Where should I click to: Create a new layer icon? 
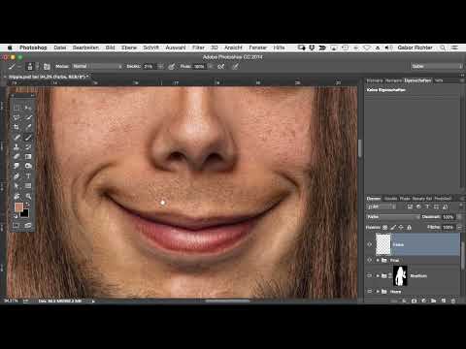444,301
